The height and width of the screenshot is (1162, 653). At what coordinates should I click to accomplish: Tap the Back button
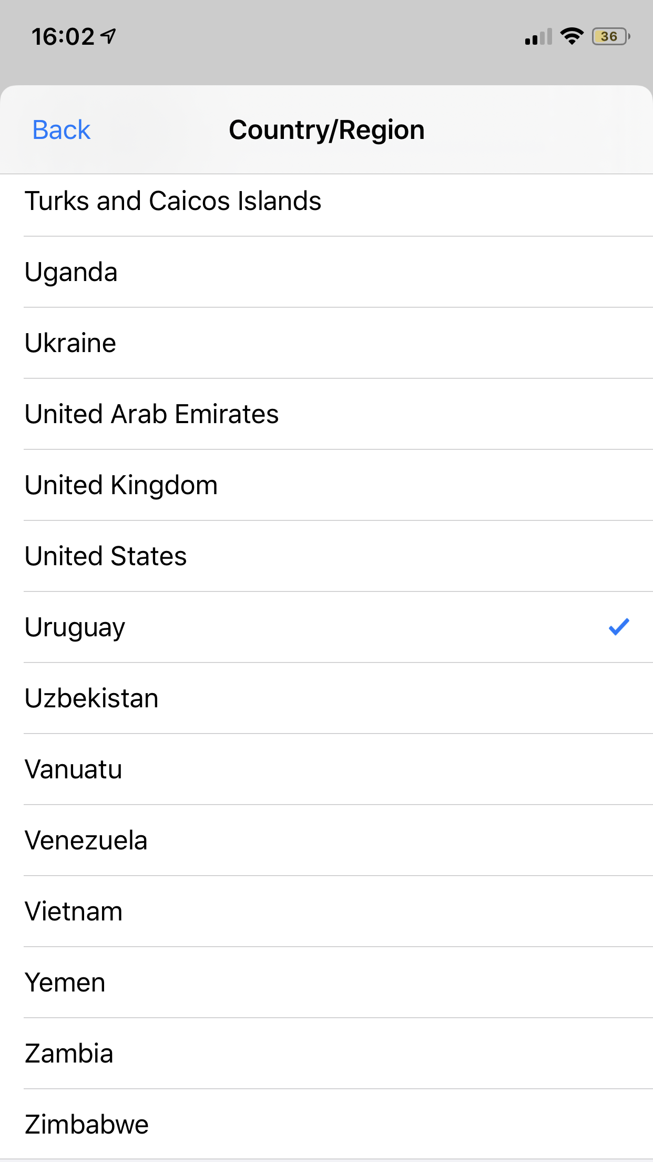[62, 130]
